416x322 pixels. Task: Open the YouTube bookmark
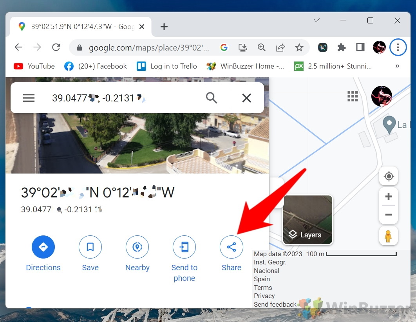(34, 66)
